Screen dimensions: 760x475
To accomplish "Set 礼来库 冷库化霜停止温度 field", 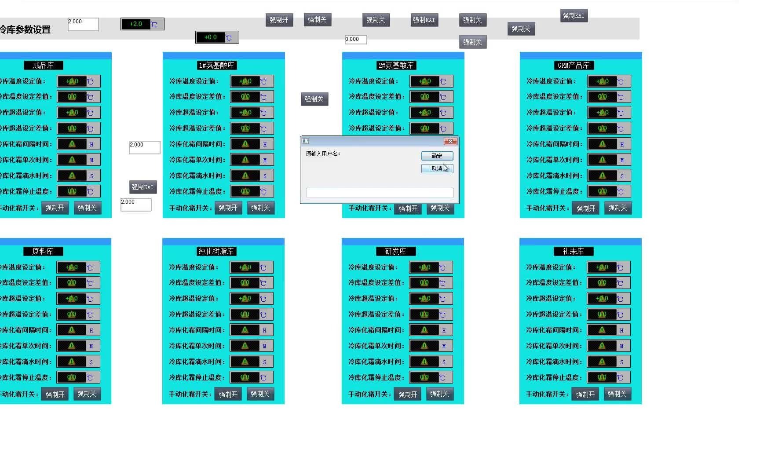I will pyautogui.click(x=609, y=377).
